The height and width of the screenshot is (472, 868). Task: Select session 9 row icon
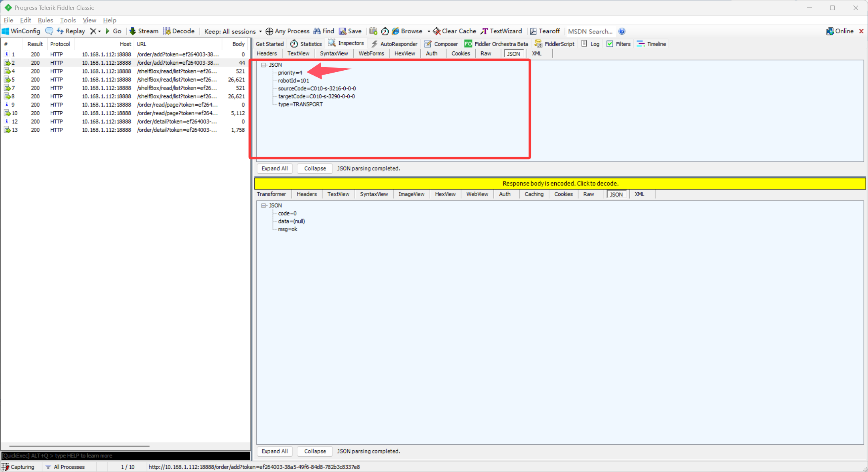(x=7, y=105)
